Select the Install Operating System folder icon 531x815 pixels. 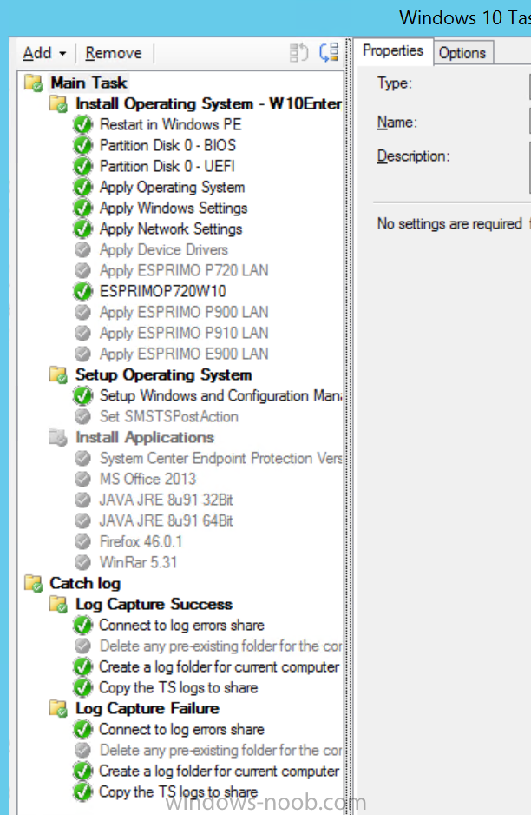coord(58,103)
